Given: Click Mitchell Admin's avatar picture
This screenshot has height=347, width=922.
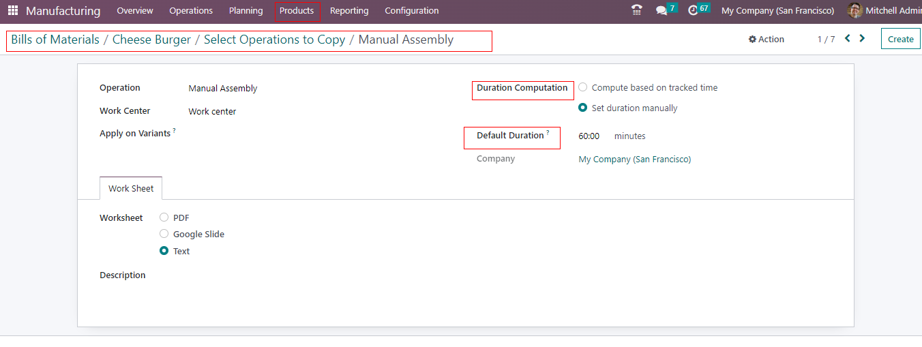Looking at the screenshot, I should pyautogui.click(x=854, y=10).
